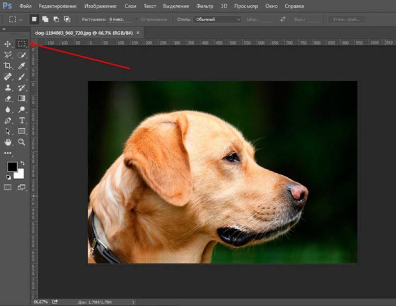Select the Hand tool
The height and width of the screenshot is (306, 396).
point(7,142)
